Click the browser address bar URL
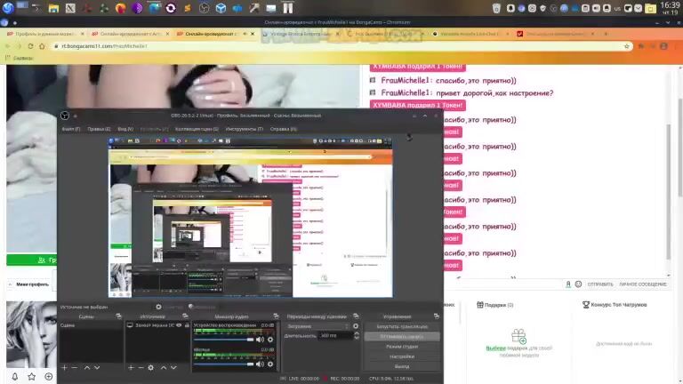 [107, 45]
